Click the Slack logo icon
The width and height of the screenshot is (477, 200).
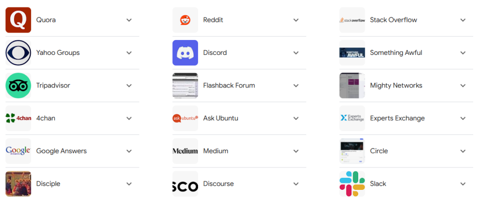(x=352, y=184)
